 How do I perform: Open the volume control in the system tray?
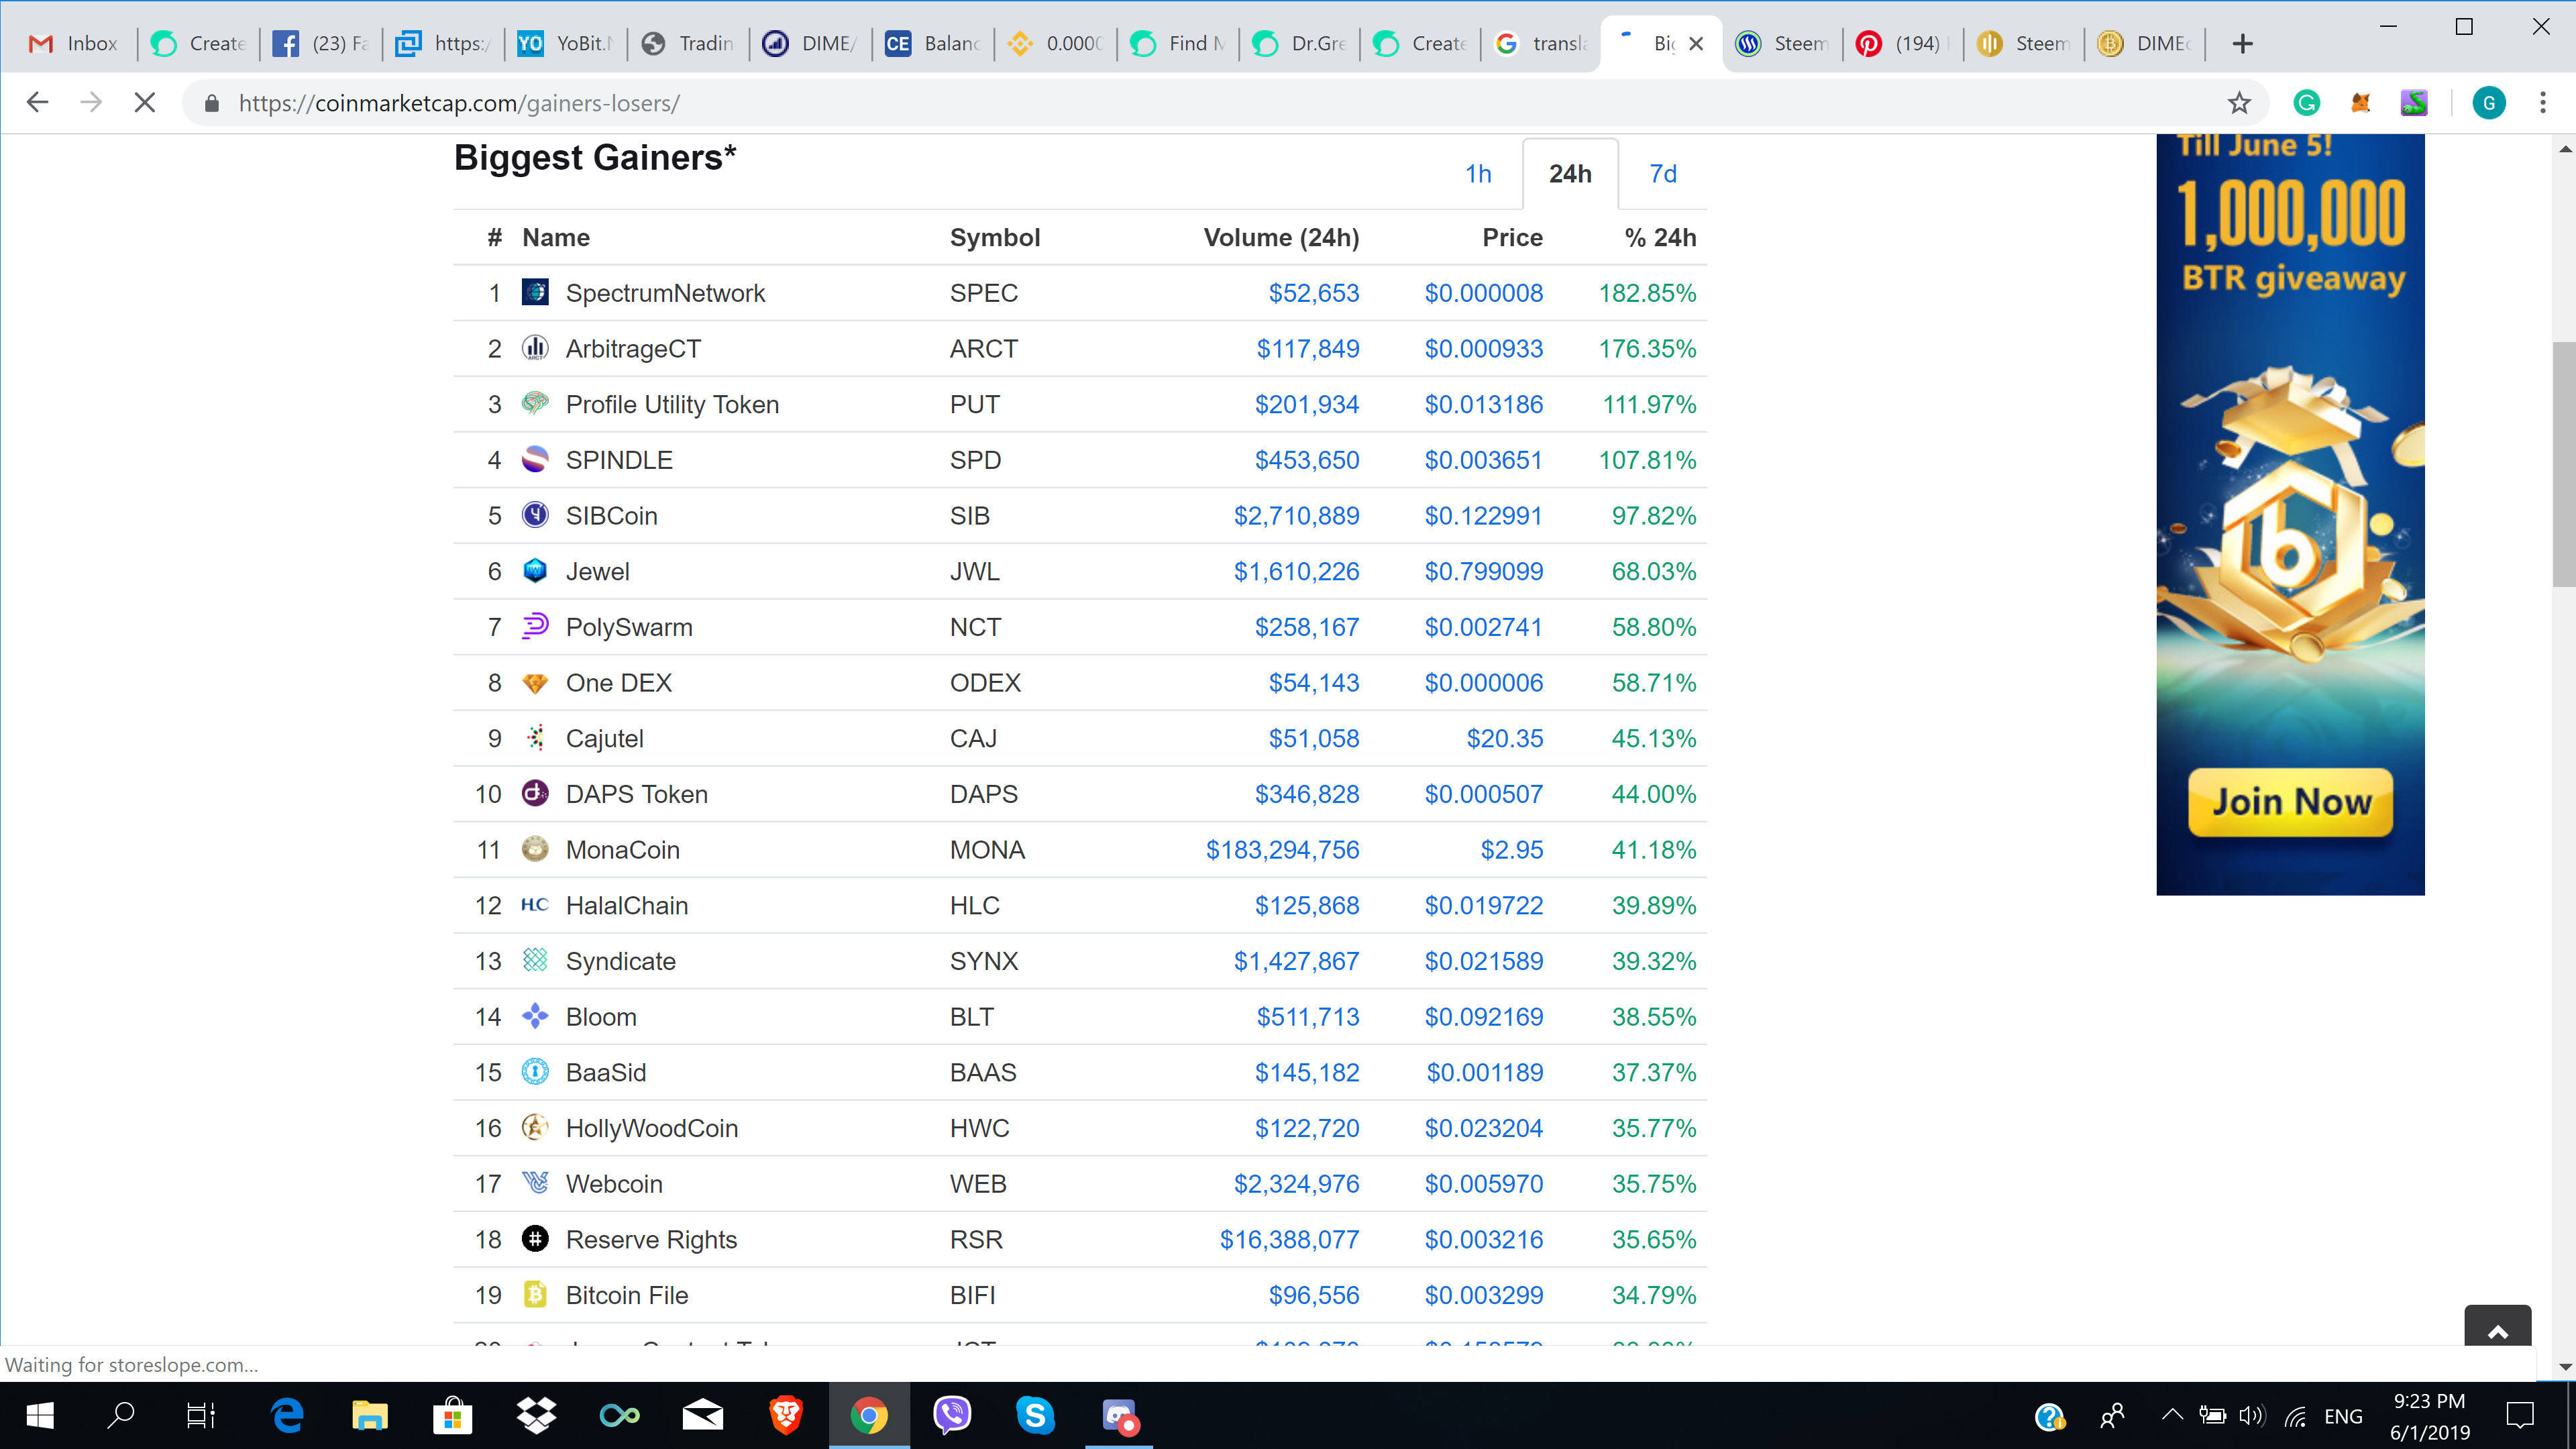(x=2251, y=1415)
